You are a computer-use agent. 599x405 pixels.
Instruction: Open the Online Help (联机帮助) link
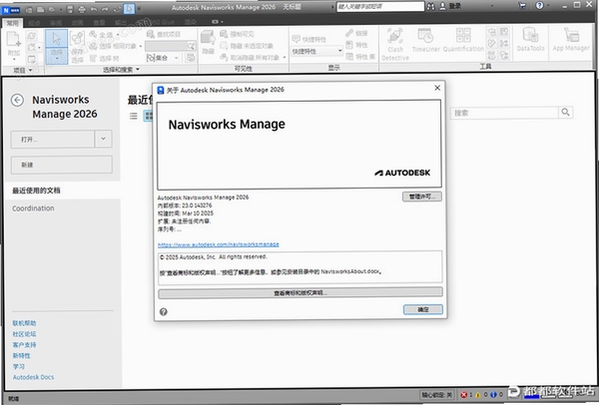coord(24,323)
